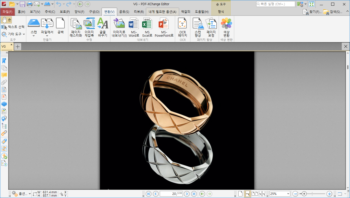This screenshot has width=350, height=198.
Task: Click the Blank page (공백) icon
Action: tap(60, 26)
